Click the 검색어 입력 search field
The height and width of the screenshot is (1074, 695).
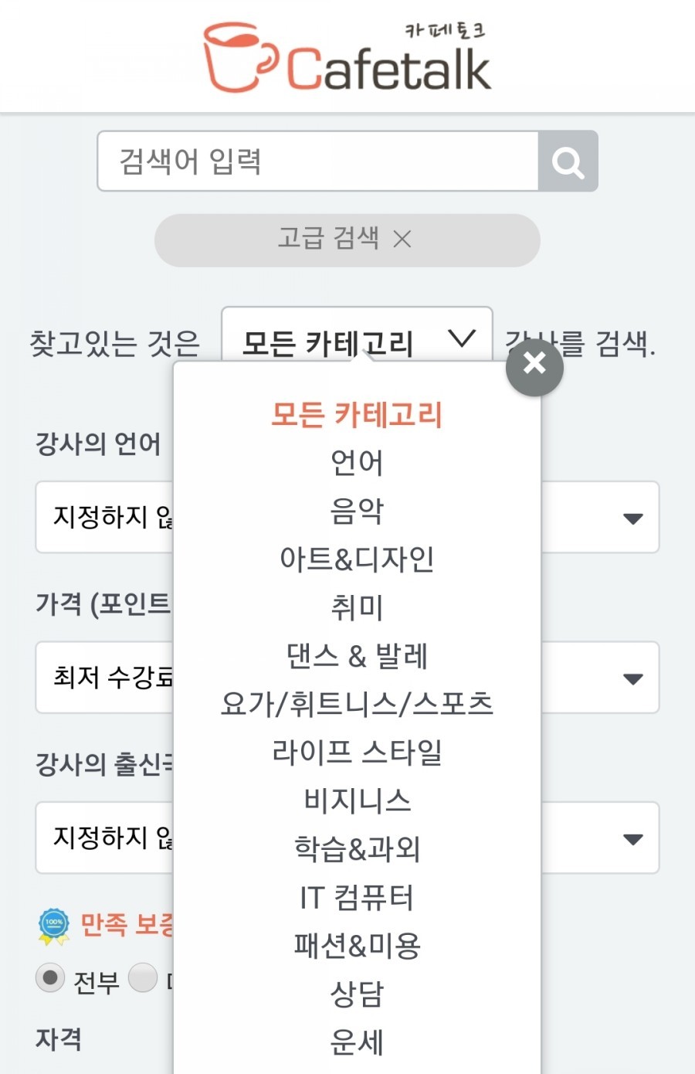pos(309,161)
